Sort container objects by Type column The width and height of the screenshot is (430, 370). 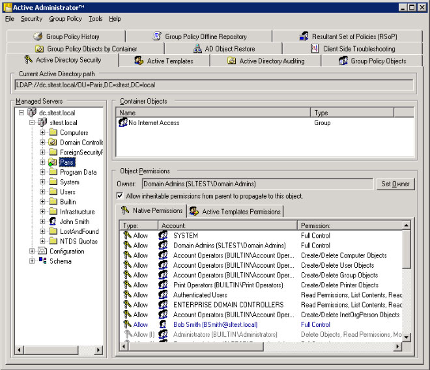tap(352, 113)
